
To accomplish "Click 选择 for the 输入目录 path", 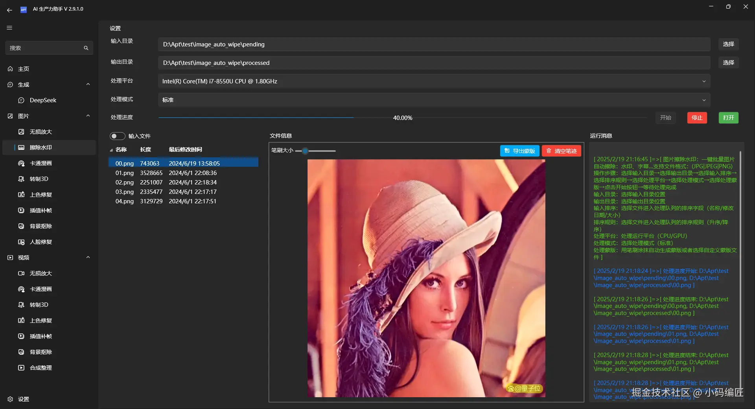I will [728, 44].
